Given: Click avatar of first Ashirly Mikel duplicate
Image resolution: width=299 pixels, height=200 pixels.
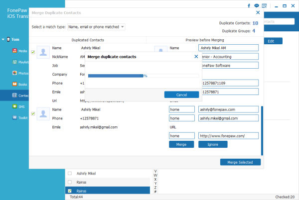Looking at the screenshot, I should (x=43, y=52).
